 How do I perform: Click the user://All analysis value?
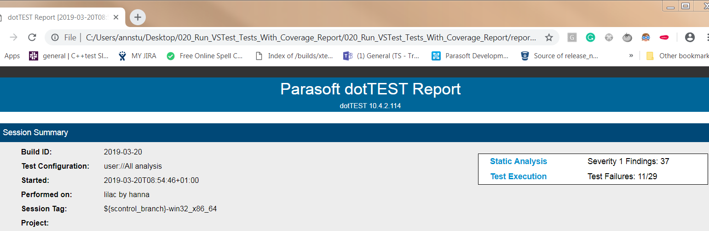[x=133, y=166]
